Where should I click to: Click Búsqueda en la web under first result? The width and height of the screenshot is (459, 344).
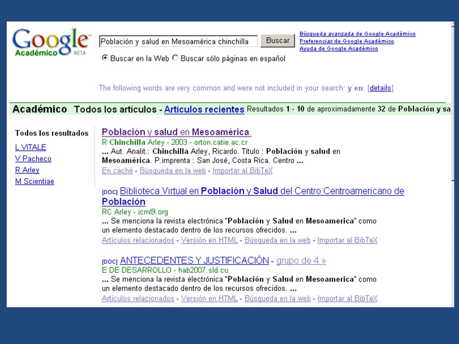coord(173,171)
